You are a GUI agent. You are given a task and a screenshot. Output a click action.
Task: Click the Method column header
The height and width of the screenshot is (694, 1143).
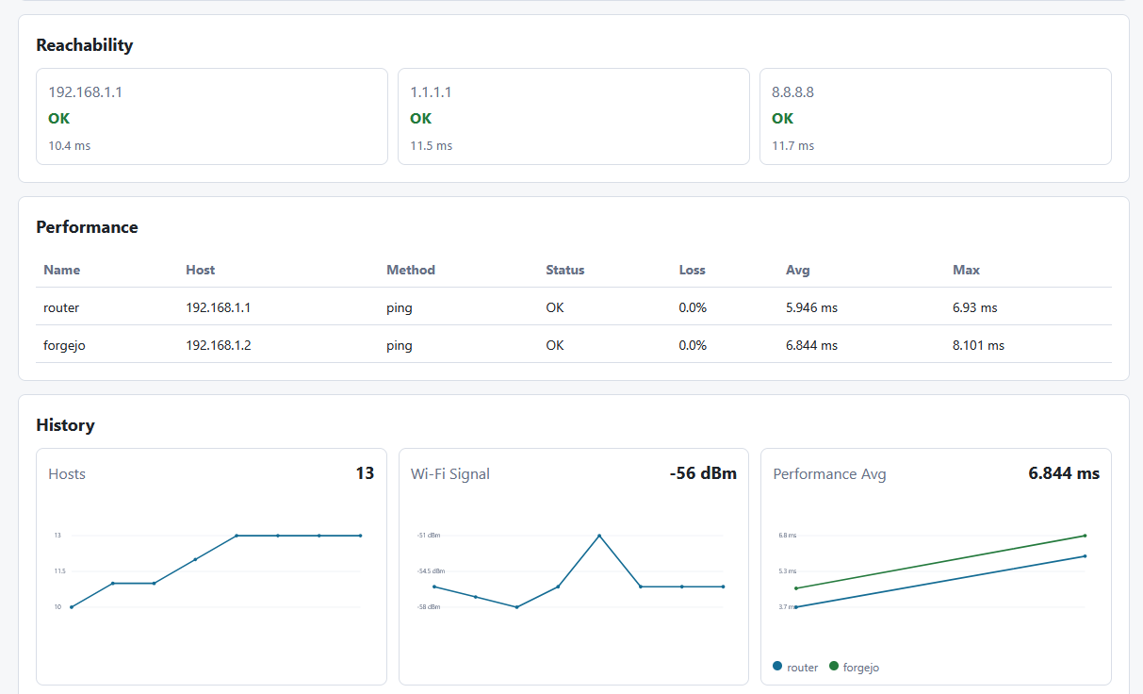(411, 270)
